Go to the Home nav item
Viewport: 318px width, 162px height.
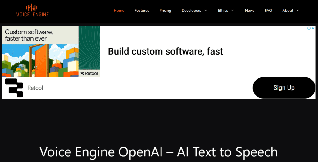click(119, 11)
